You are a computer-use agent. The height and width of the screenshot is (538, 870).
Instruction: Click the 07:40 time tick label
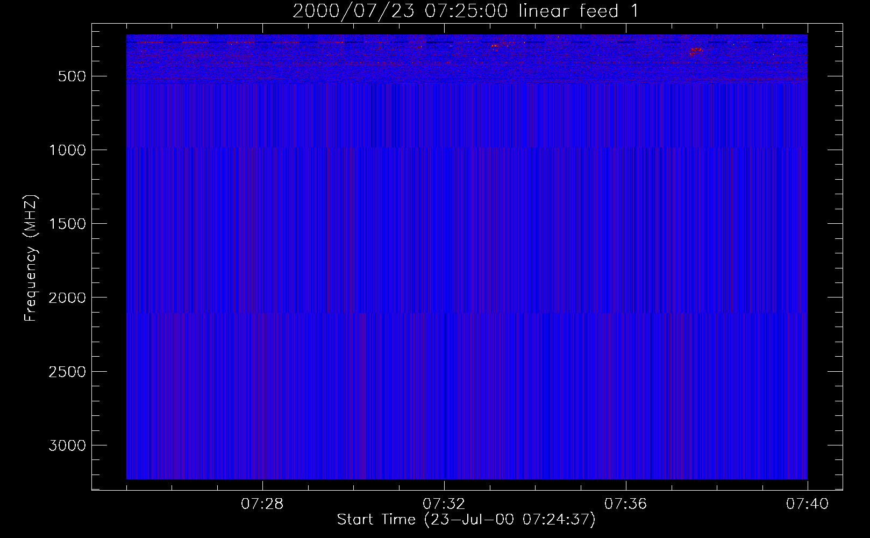(808, 504)
